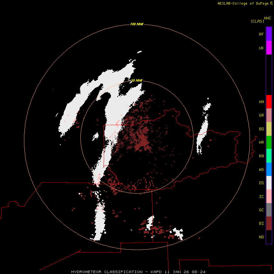Click the UK legend label

pos(261,48)
